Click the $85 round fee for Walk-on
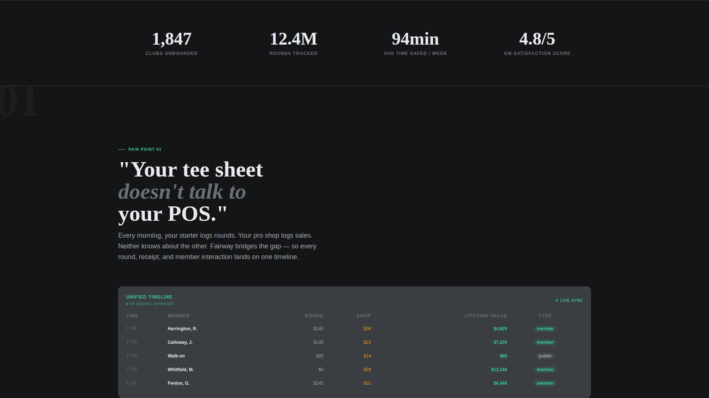This screenshot has height=398, width=709. point(320,356)
